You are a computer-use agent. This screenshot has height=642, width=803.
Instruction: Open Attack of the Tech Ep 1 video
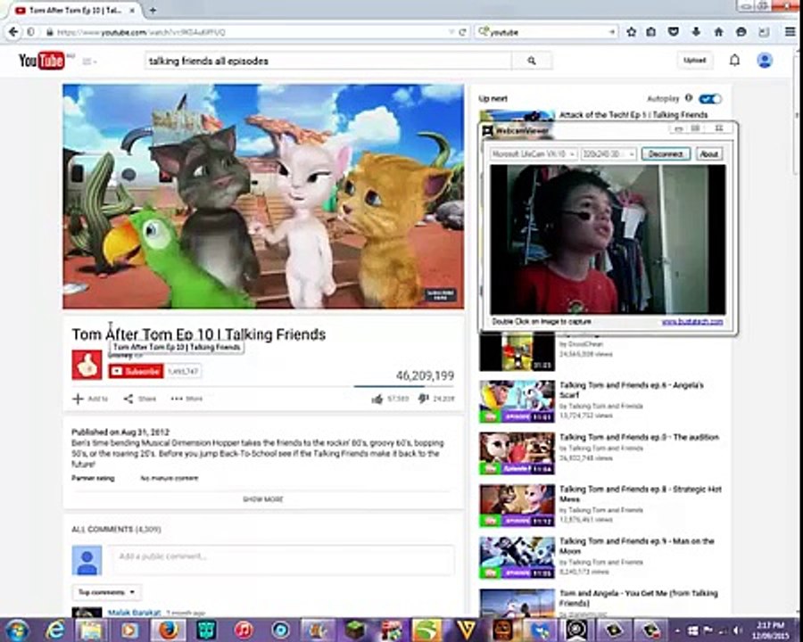(x=633, y=115)
